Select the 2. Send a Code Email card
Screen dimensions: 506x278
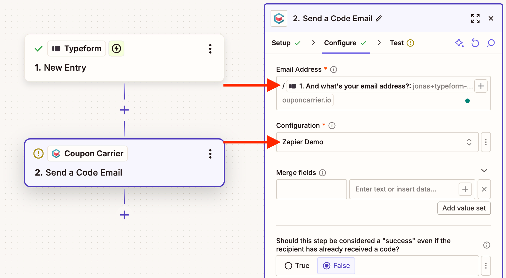pyautogui.click(x=124, y=163)
